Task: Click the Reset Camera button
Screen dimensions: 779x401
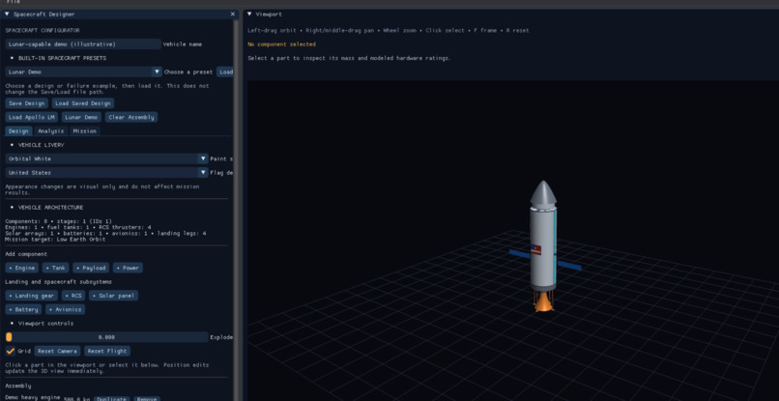Action: click(x=58, y=352)
